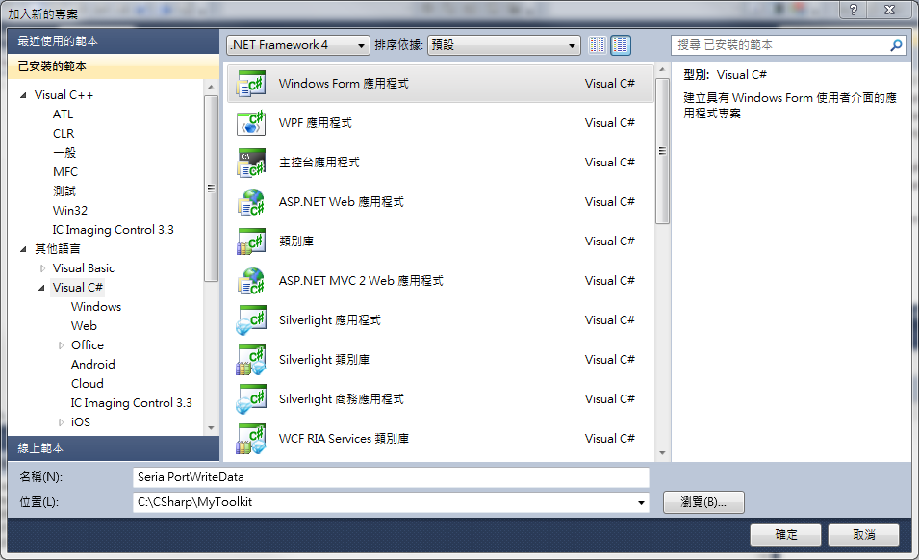Click the help question mark button

[x=854, y=10]
